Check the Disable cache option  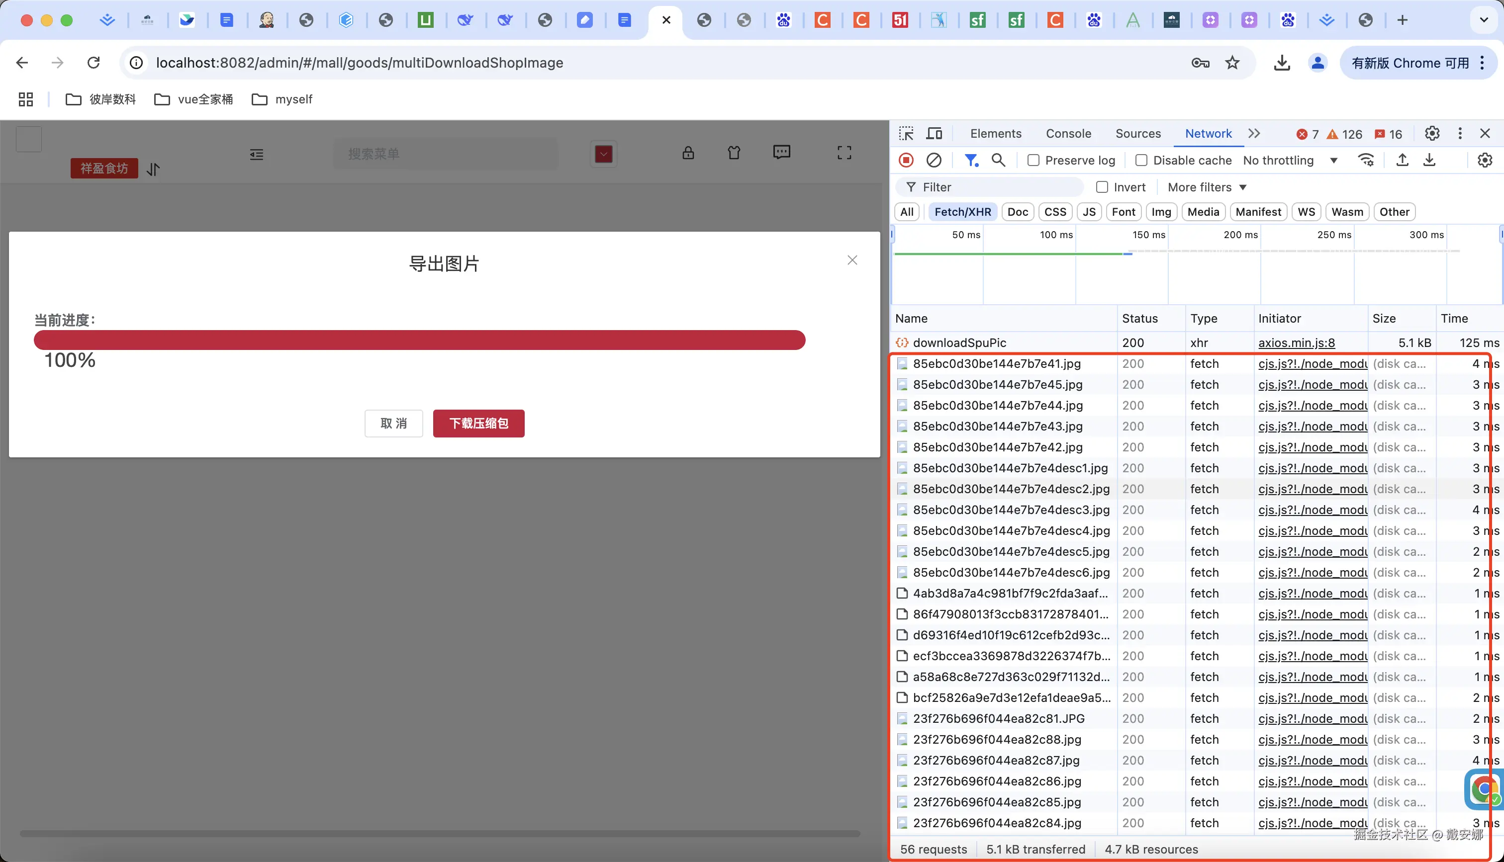(x=1141, y=161)
